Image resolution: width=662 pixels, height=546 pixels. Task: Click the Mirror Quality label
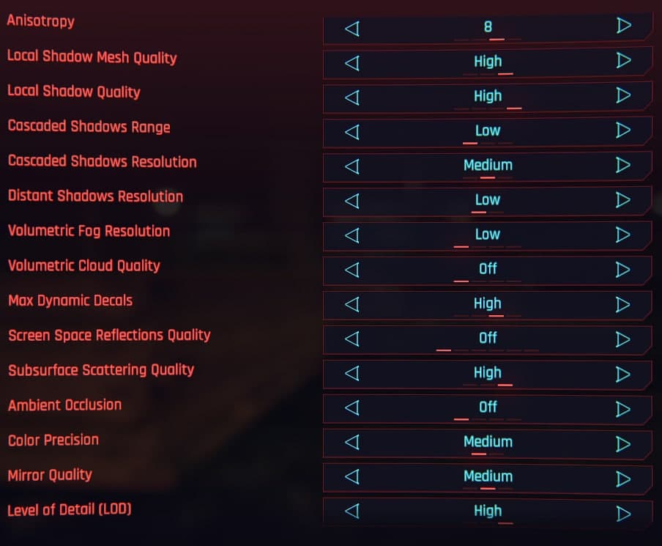pyautogui.click(x=50, y=475)
